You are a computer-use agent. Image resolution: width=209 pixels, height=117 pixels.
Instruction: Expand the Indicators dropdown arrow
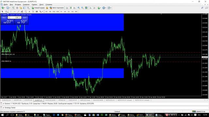101,8
